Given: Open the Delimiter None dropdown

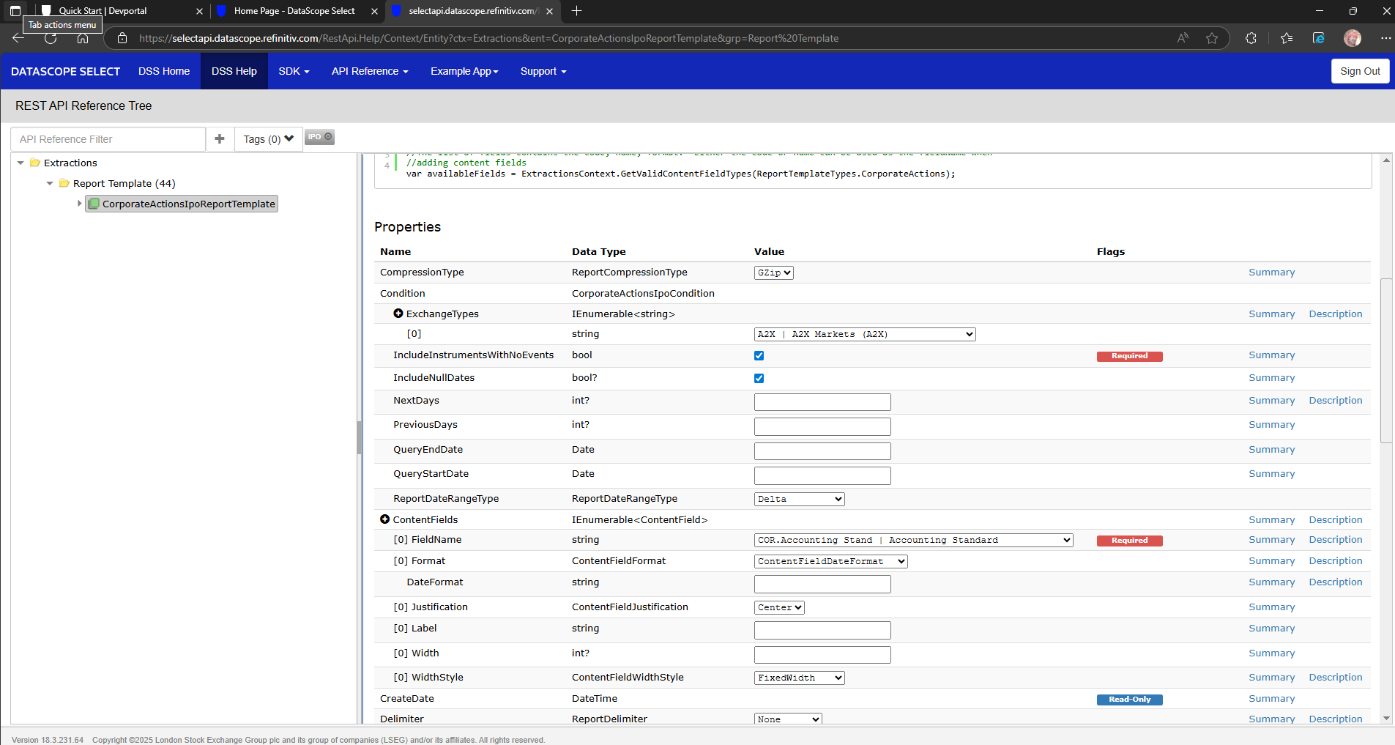Looking at the screenshot, I should click(788, 719).
